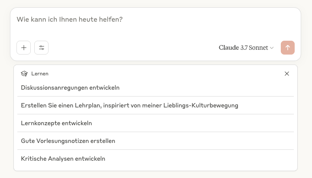The image size is (312, 178).
Task: Select 'Gute Vorlesungsnotizen erstellen'
Action: [x=68, y=141]
